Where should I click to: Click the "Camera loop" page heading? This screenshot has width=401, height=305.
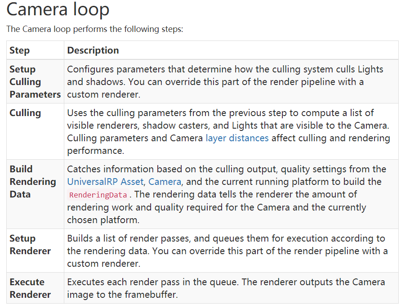[58, 10]
